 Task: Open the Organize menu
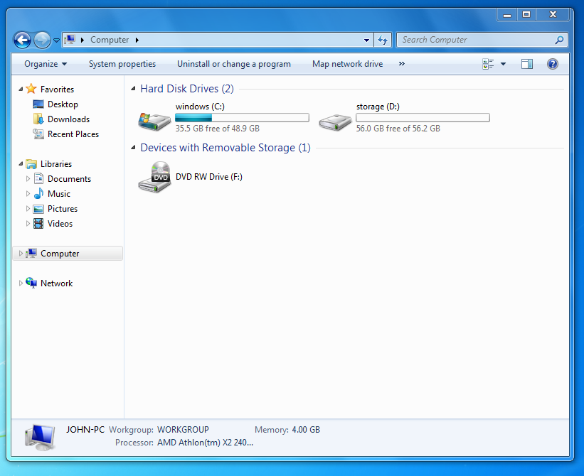click(x=46, y=64)
